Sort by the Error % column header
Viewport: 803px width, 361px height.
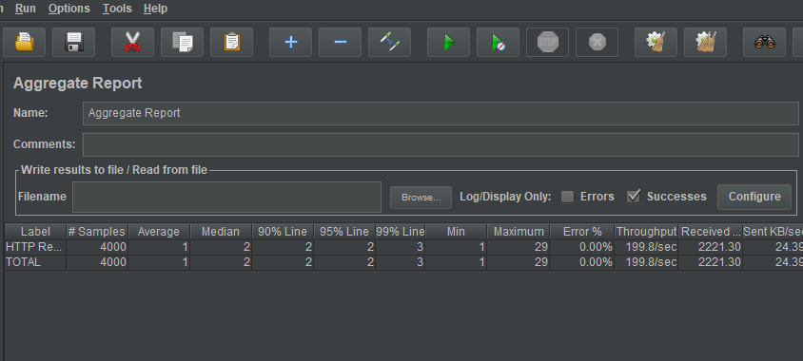click(582, 232)
